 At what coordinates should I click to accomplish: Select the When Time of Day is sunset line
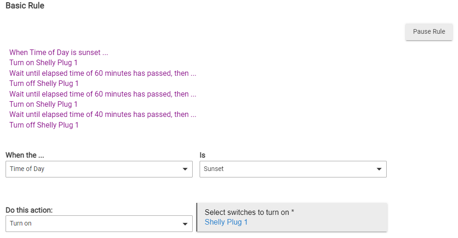click(x=59, y=52)
